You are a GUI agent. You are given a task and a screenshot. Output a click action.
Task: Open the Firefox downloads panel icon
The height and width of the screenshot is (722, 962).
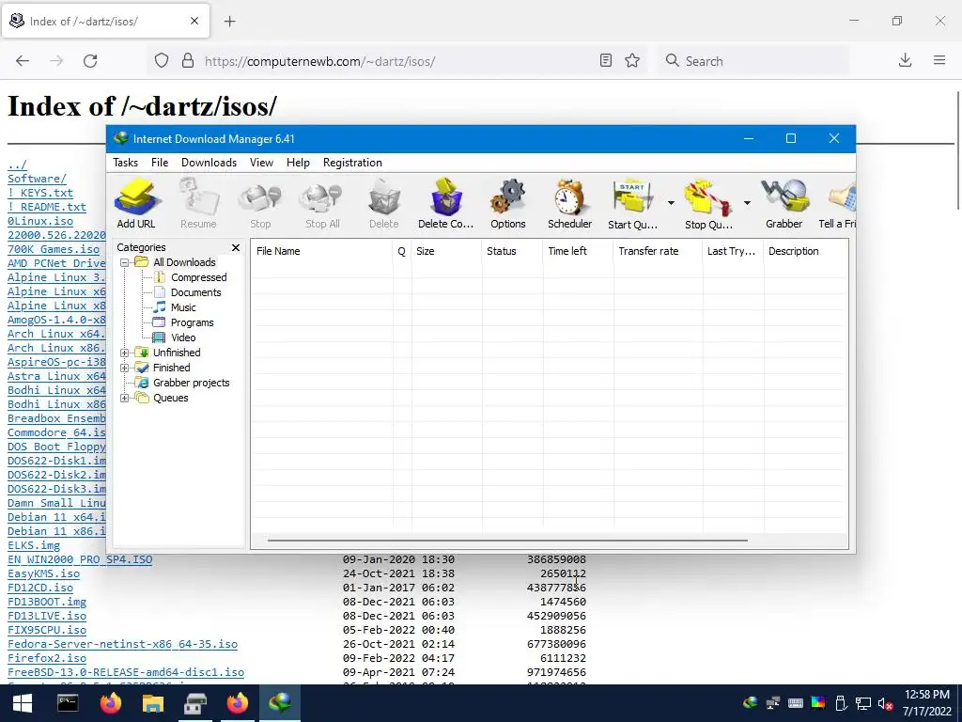coord(905,61)
